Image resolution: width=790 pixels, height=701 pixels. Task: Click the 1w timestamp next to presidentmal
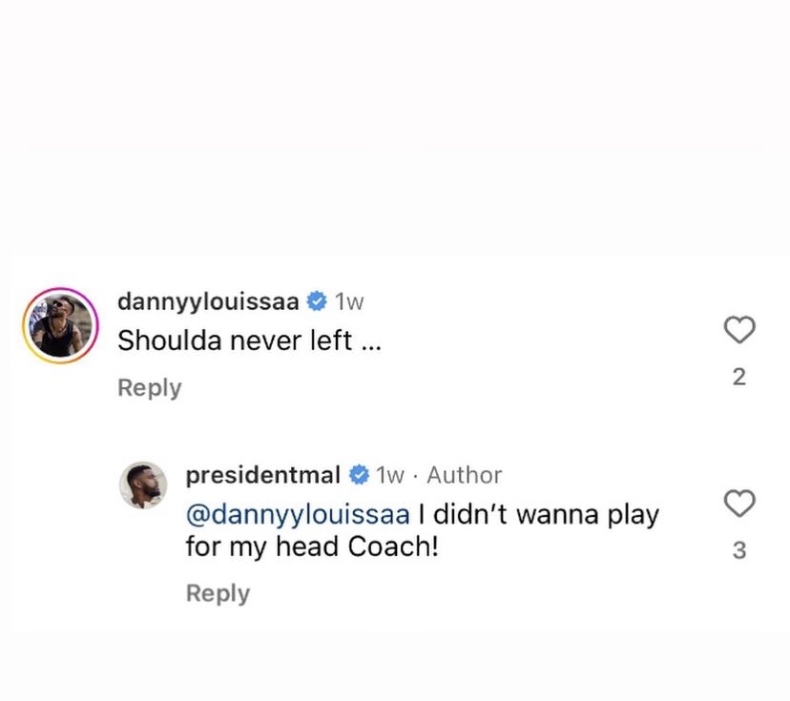[x=390, y=475]
